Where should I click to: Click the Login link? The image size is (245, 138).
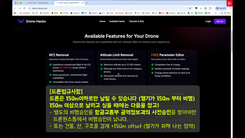point(208,21)
